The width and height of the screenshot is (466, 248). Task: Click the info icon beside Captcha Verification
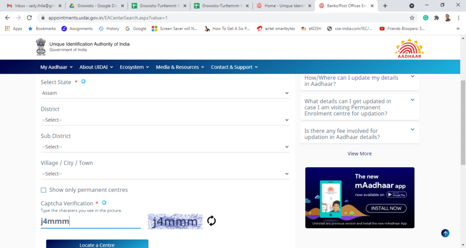104,203
